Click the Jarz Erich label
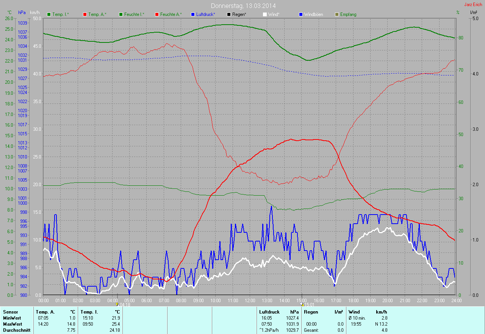The height and width of the screenshot is (334, 485). [x=473, y=5]
